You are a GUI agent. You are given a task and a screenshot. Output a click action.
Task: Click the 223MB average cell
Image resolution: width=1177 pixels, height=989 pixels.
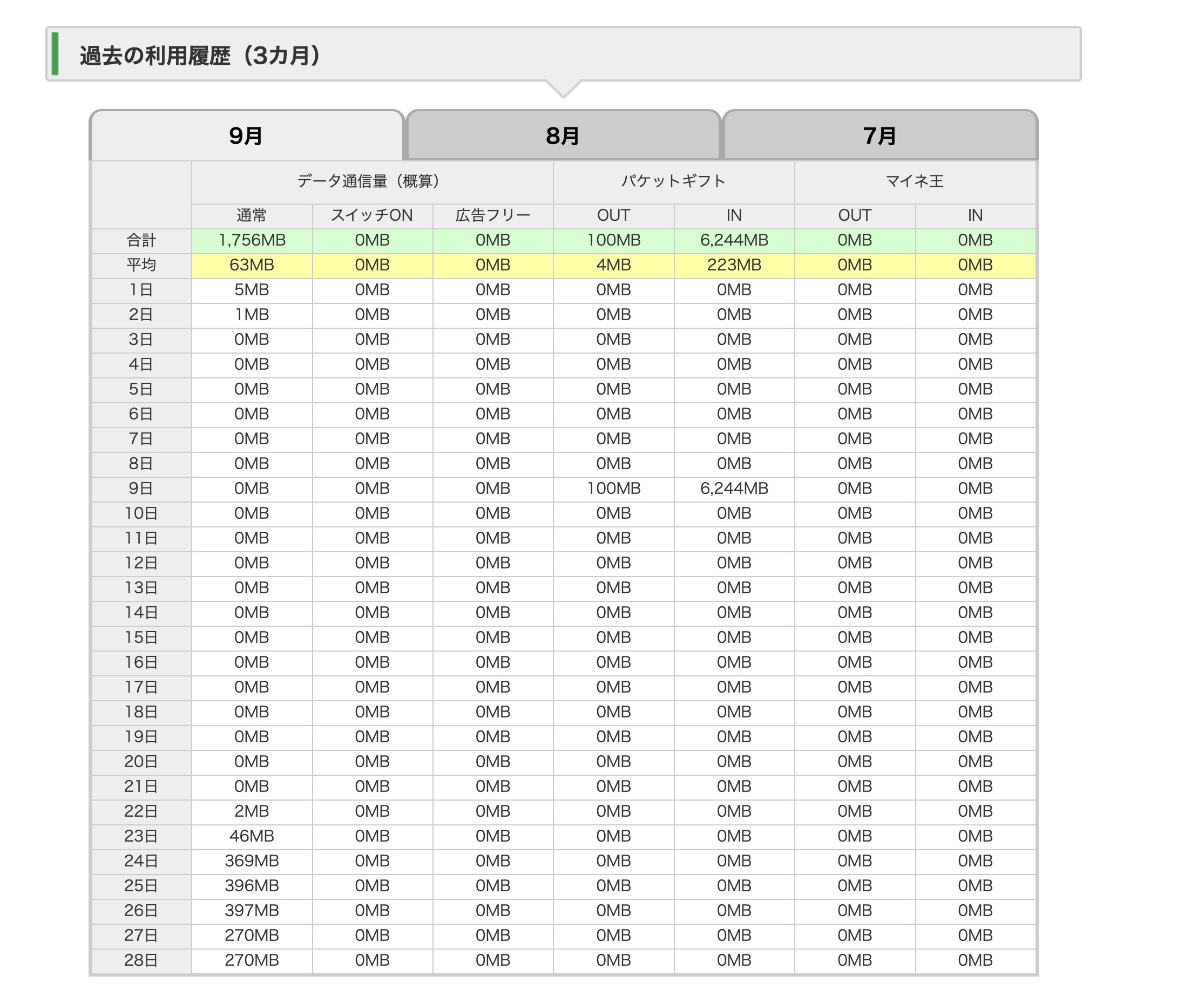click(x=733, y=265)
